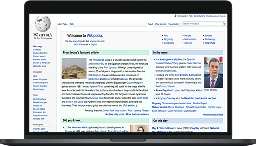
Task: Open the Technology portal link
Action: click(210, 39)
